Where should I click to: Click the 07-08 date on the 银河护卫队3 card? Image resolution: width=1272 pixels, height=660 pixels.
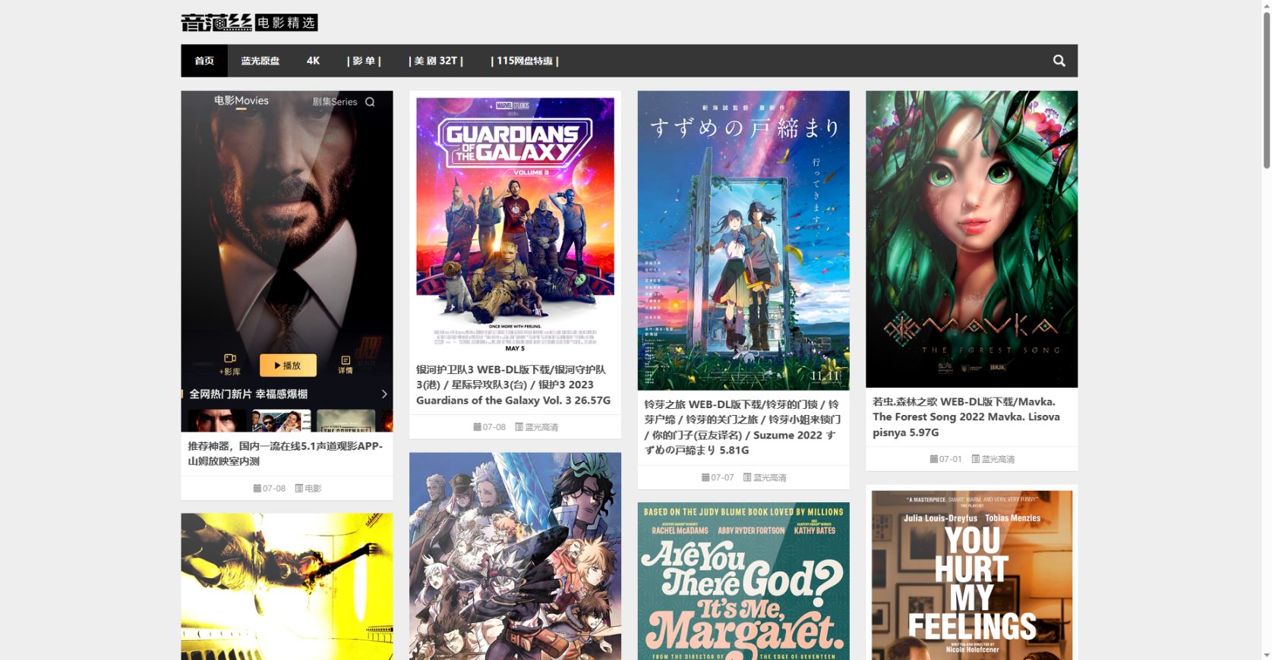pos(494,427)
